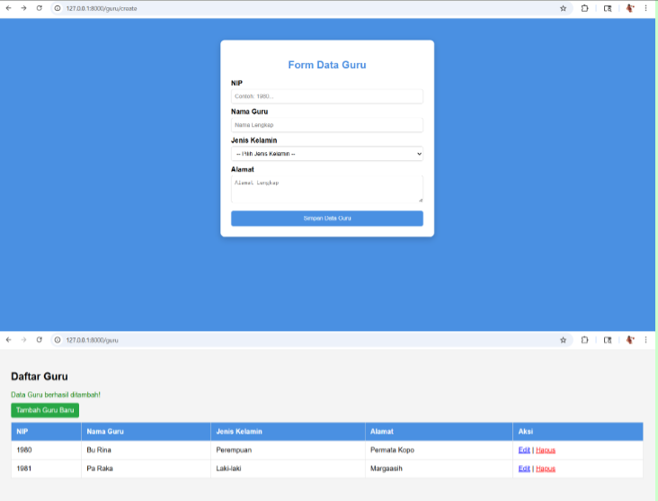View site info icon in guru/create address bar

pos(58,8)
